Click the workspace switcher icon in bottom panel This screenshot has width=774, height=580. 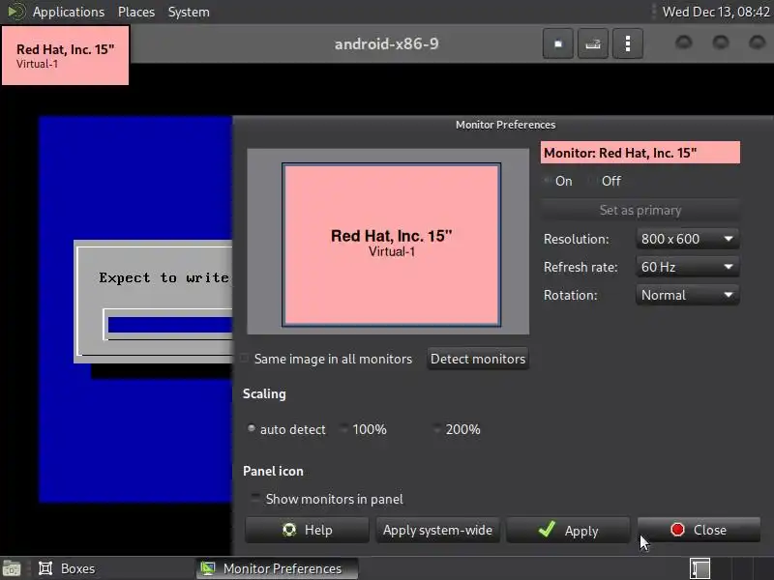pos(700,568)
